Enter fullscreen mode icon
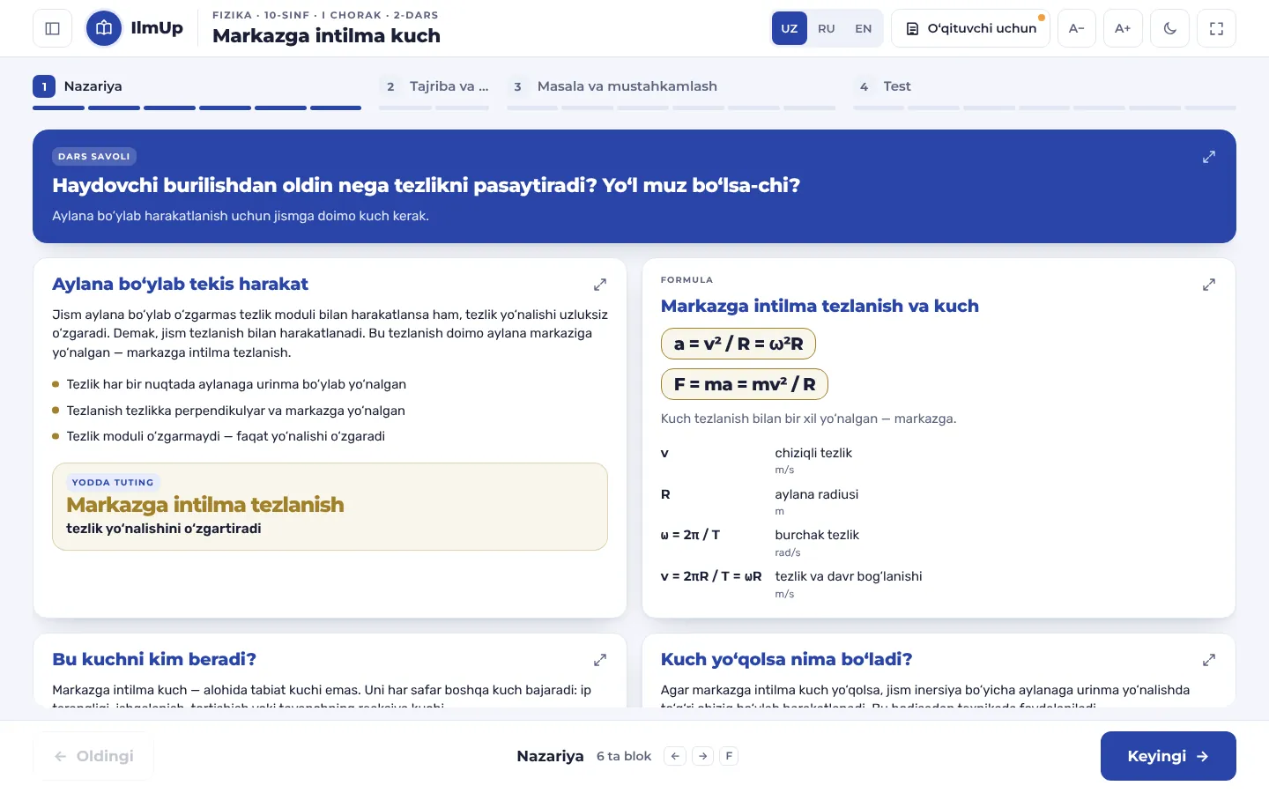Screen dimensions: 1269x793 (x=1216, y=28)
